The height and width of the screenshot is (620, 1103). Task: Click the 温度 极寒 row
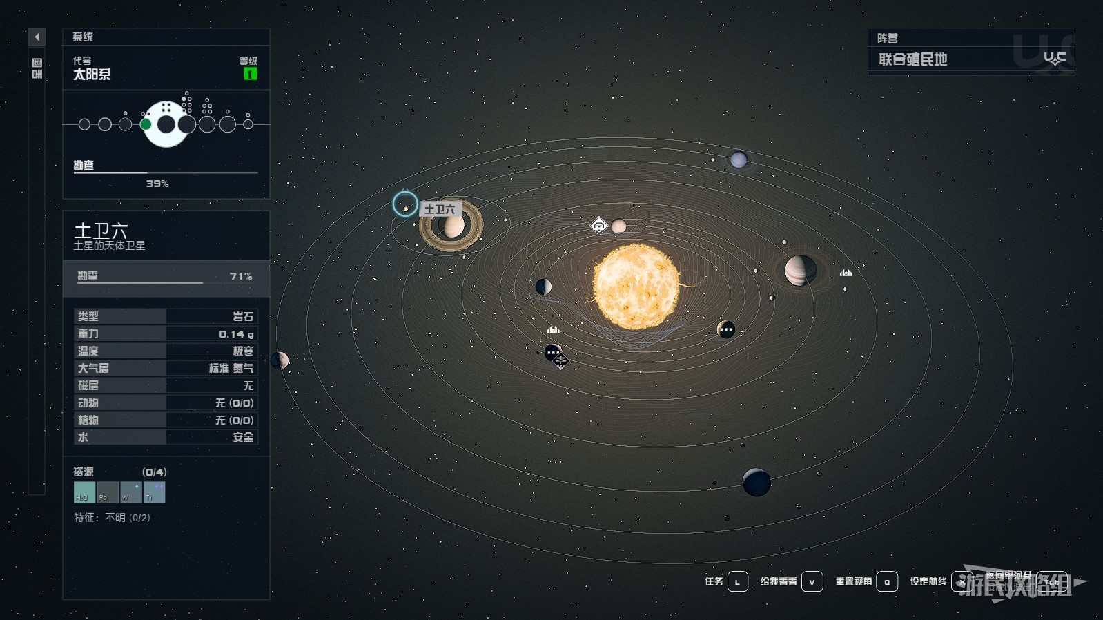point(166,351)
